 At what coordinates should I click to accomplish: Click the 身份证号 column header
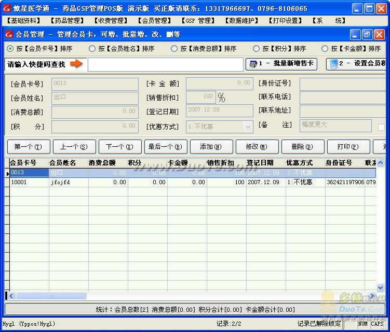click(345, 163)
